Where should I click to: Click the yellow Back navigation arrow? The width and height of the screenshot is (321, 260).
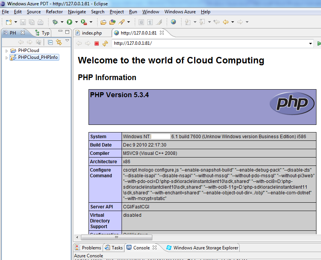(226, 22)
